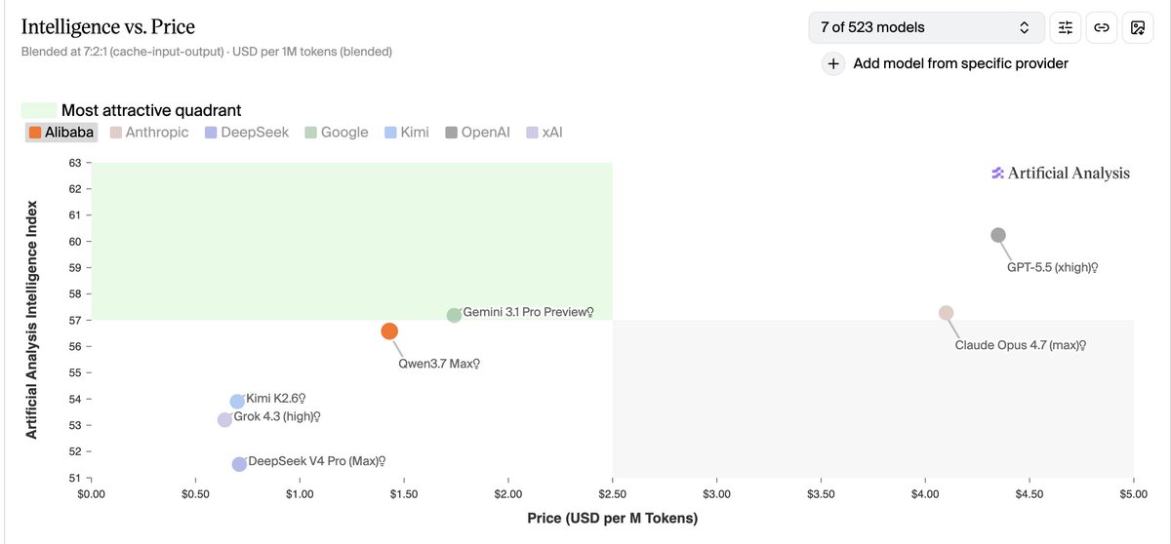Image resolution: width=1171 pixels, height=544 pixels.
Task: Click the '$2.50' x-axis tick label
Action: pos(612,494)
